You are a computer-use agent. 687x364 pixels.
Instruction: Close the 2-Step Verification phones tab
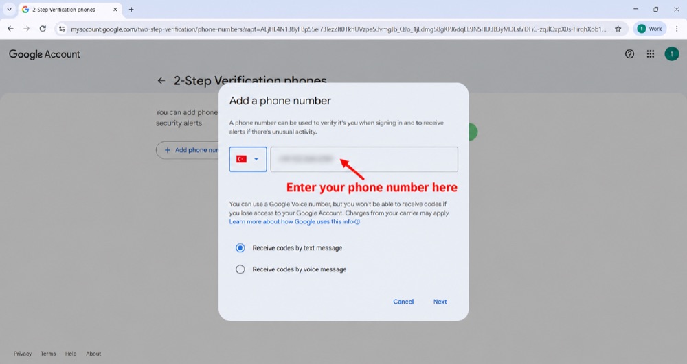coord(115,9)
